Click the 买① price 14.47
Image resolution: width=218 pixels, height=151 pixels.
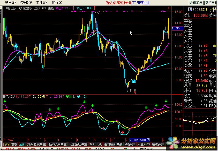coord(203,46)
